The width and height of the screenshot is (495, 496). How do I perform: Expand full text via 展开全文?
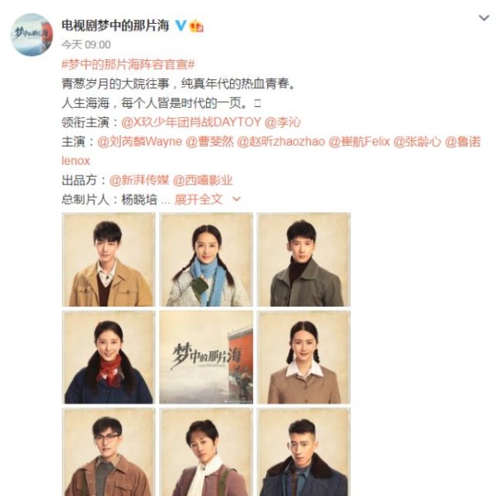coord(199,199)
